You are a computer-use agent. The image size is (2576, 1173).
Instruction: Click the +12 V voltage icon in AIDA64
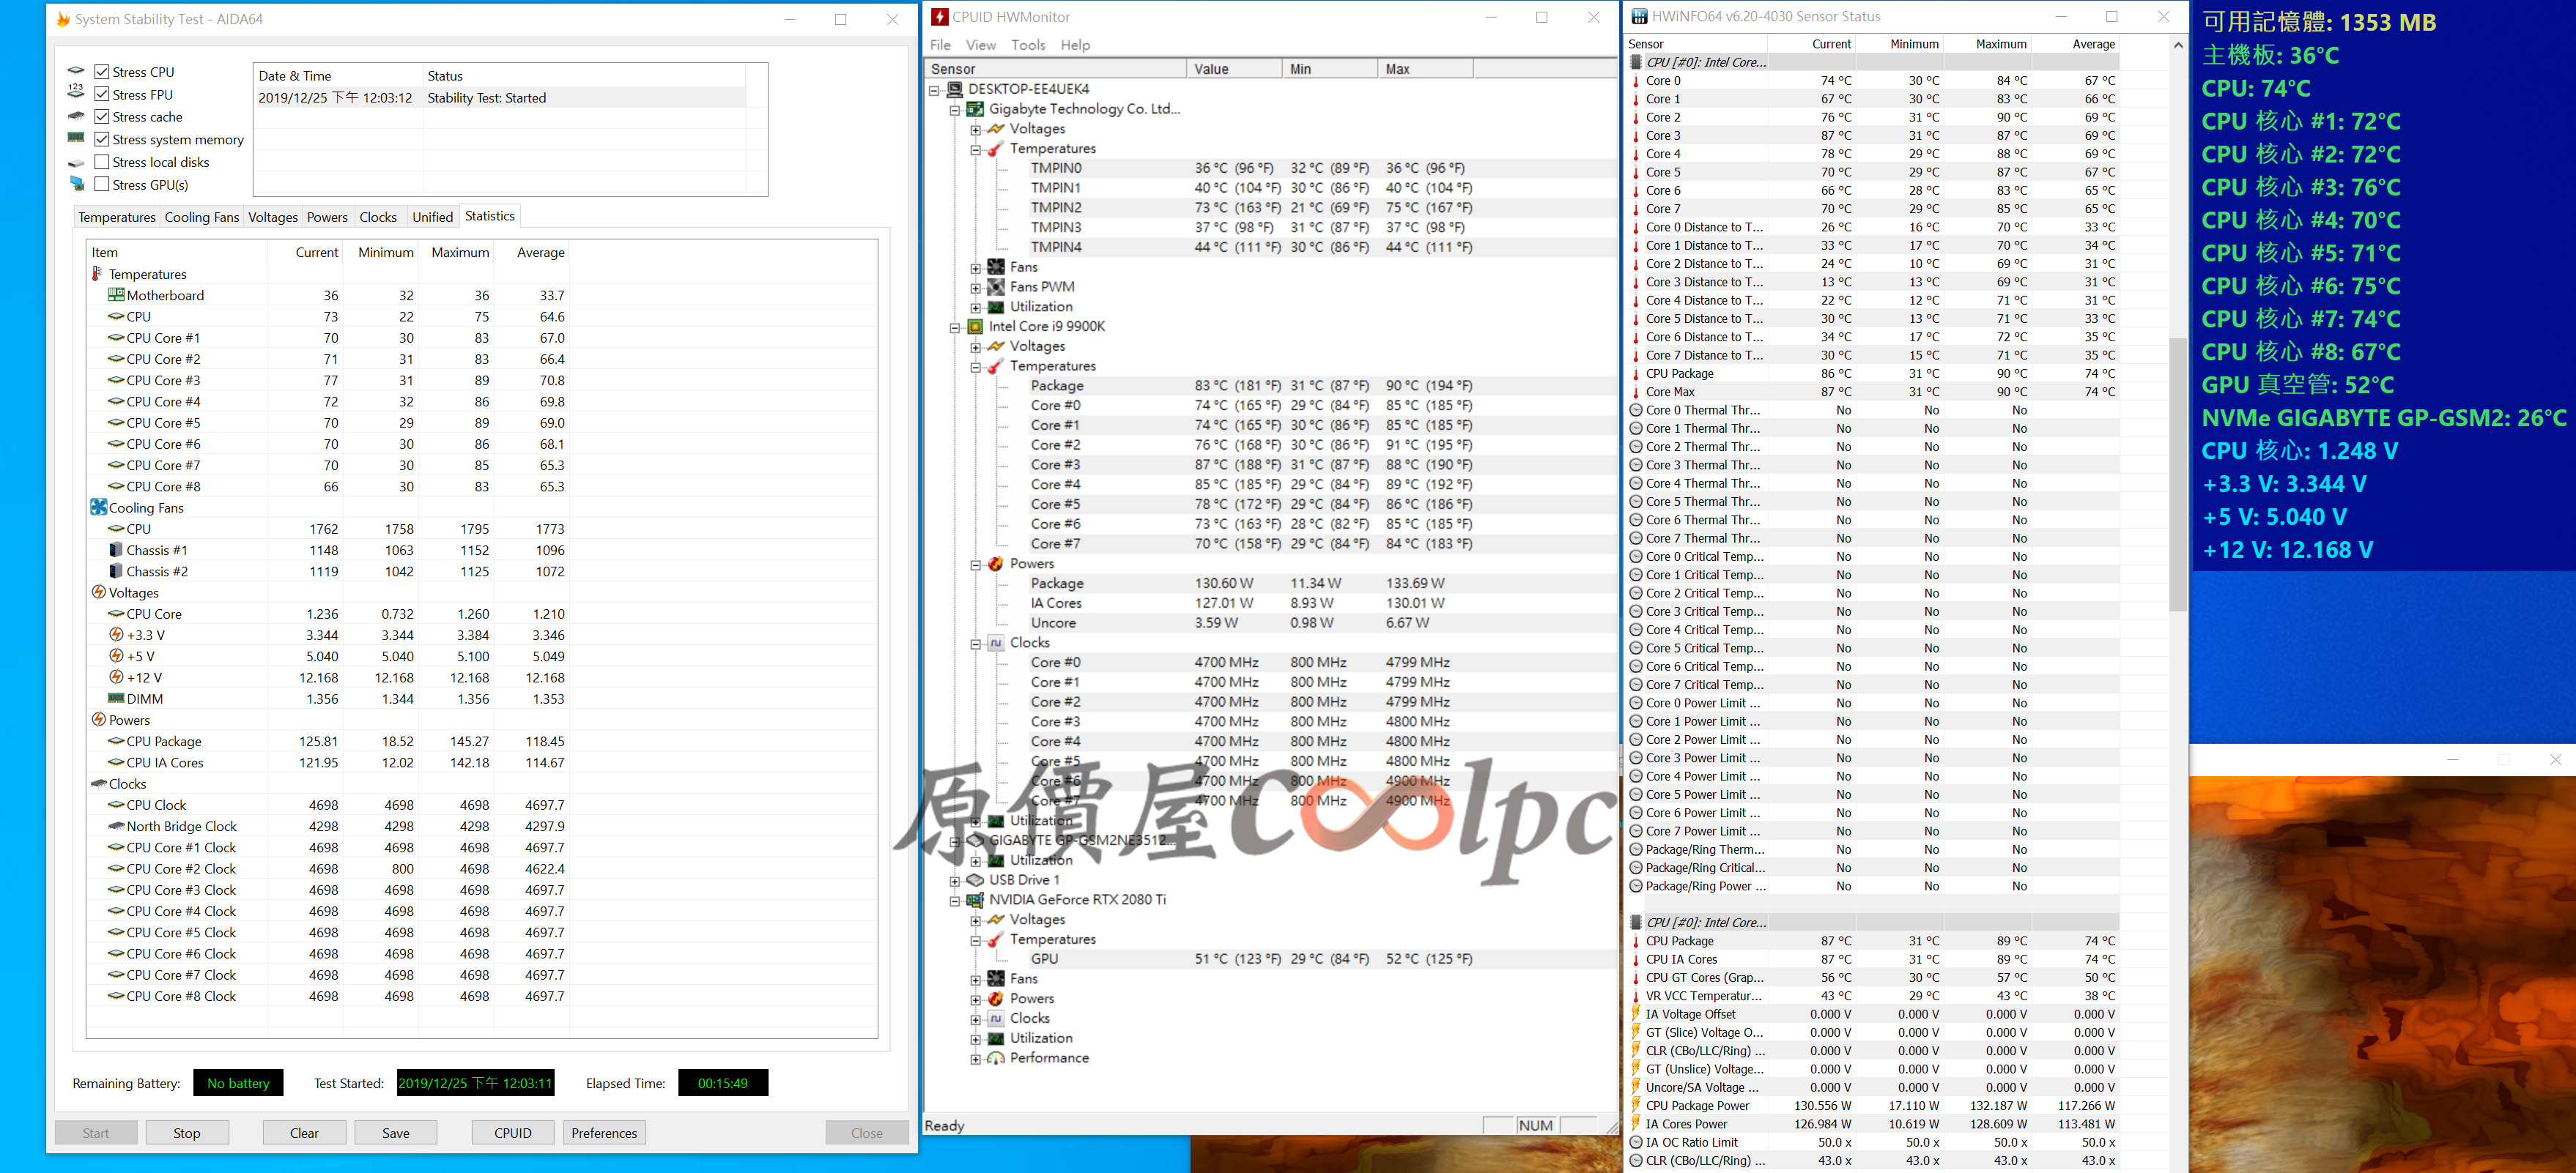(116, 677)
